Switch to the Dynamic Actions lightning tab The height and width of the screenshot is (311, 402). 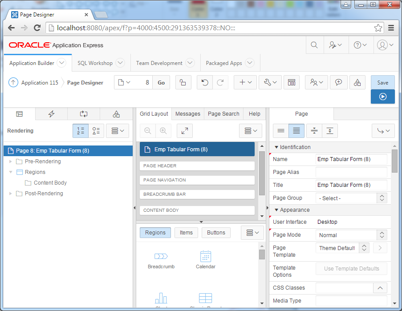[51, 114]
